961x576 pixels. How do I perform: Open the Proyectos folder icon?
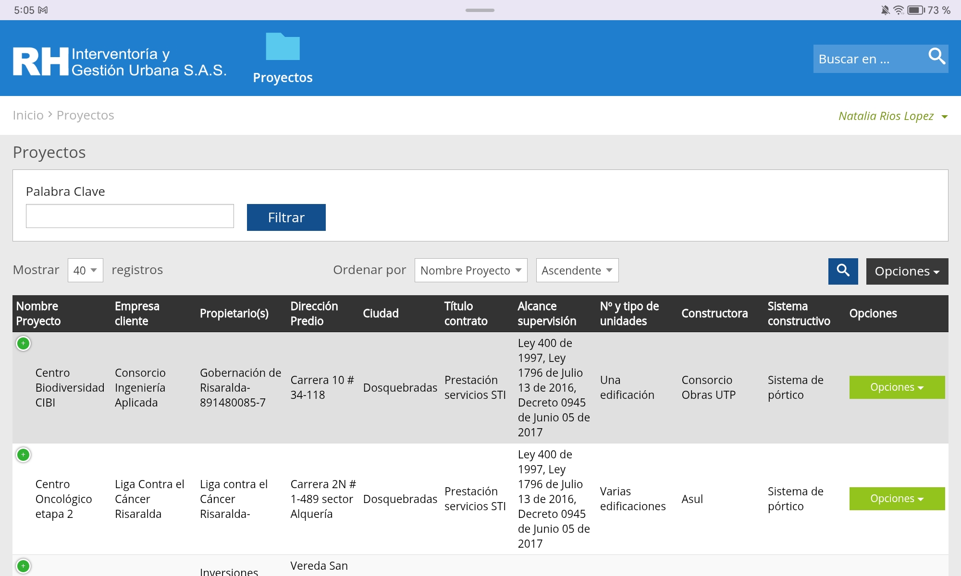click(283, 47)
